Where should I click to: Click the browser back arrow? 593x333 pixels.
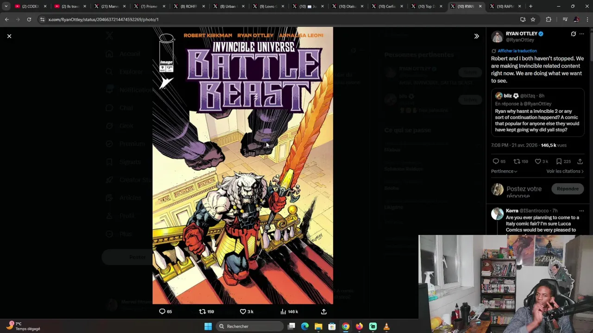(7, 19)
